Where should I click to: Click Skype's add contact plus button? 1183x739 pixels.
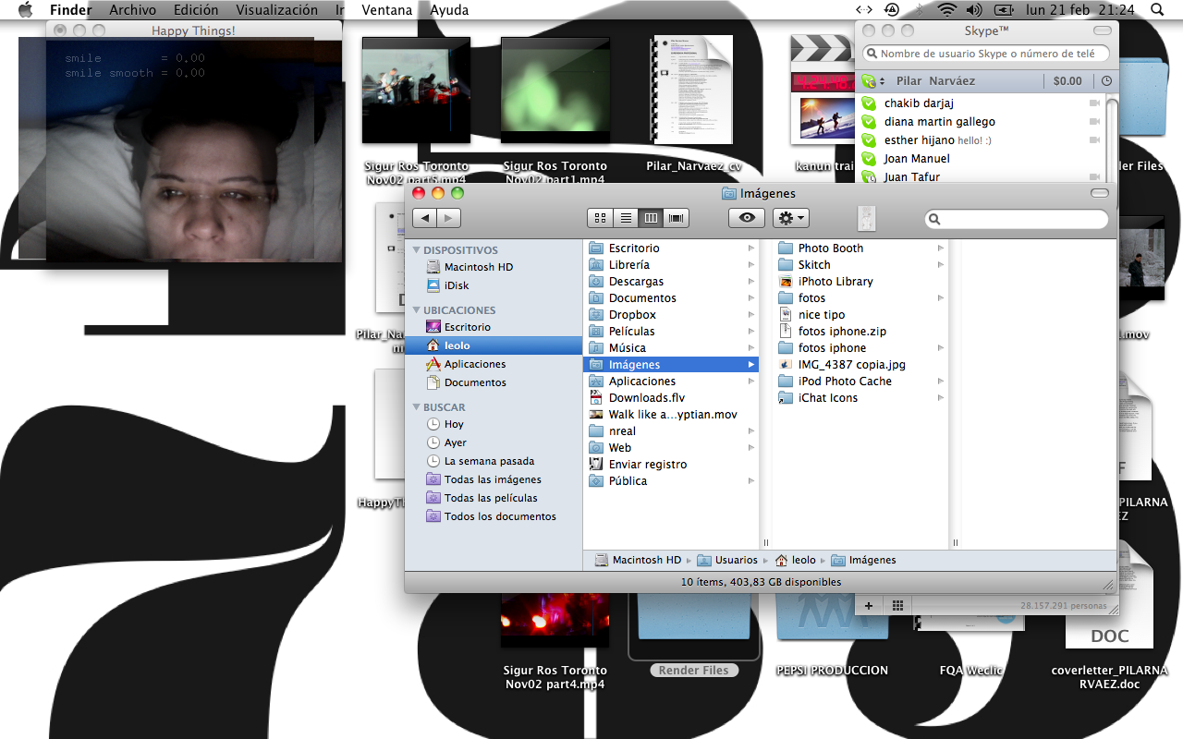pos(869,605)
